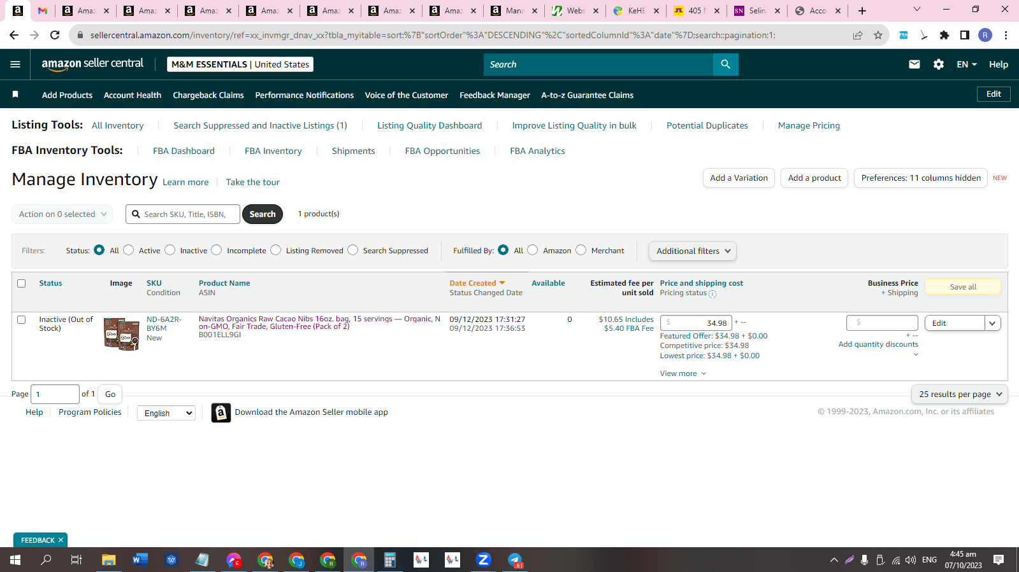The height and width of the screenshot is (572, 1019).
Task: Open the Chrome three-dot menu
Action: coord(1006,35)
